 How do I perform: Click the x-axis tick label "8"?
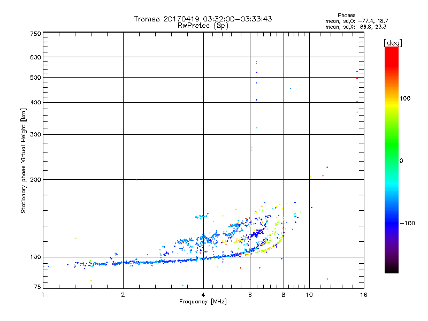coord(284,295)
